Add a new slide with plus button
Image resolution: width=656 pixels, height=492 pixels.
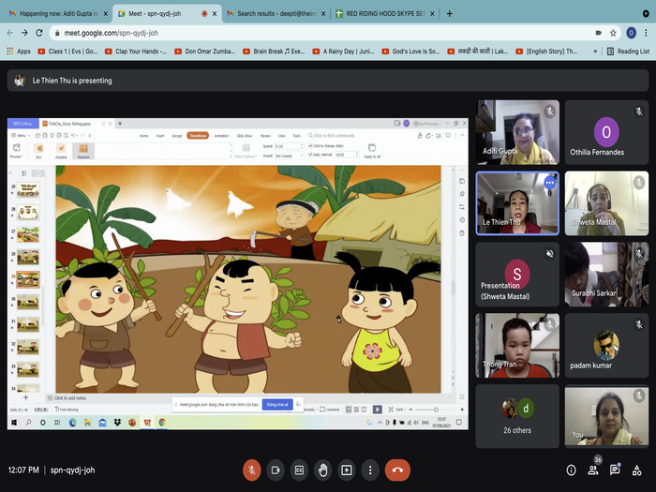pyautogui.click(x=25, y=397)
